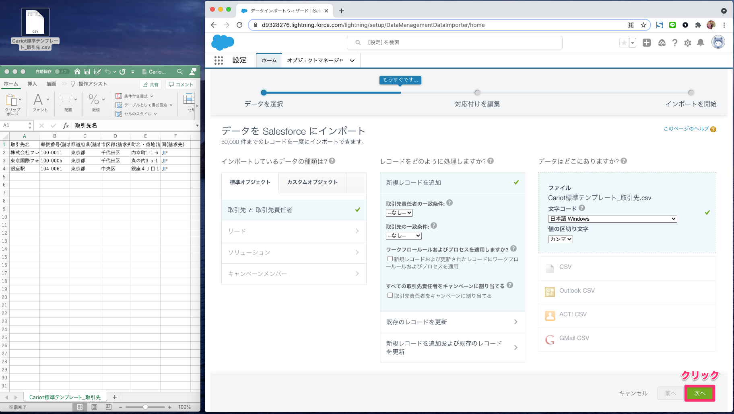The height and width of the screenshot is (414, 734).
Task: Open the Excel 描画 ribbon tab
Action: 51,84
